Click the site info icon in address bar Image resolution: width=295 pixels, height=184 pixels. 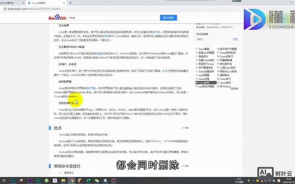point(5,9)
